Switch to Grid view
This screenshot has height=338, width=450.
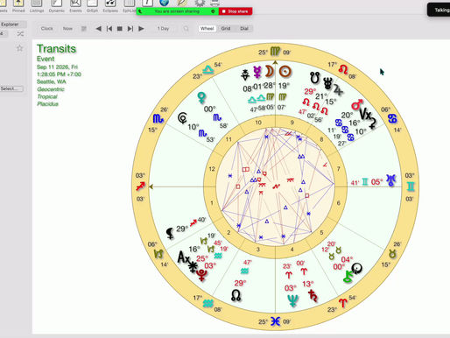coord(226,29)
